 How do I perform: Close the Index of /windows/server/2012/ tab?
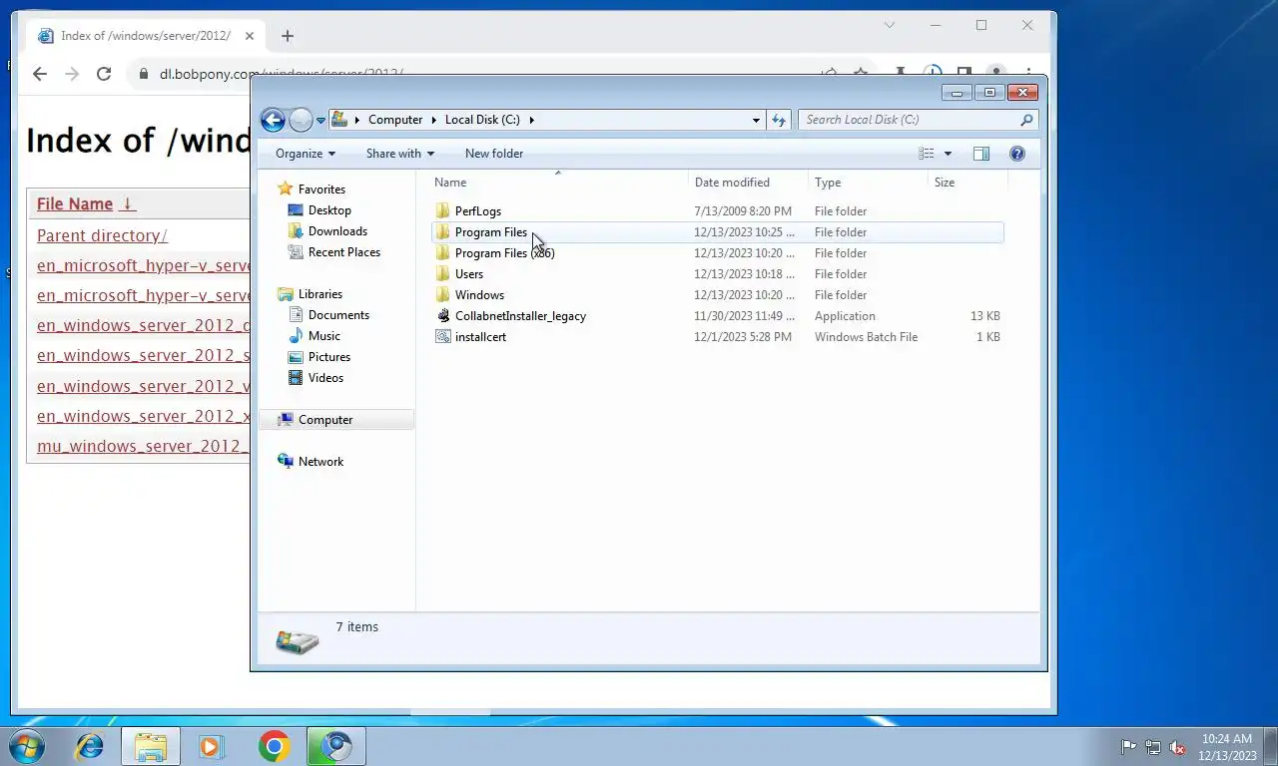(x=250, y=36)
